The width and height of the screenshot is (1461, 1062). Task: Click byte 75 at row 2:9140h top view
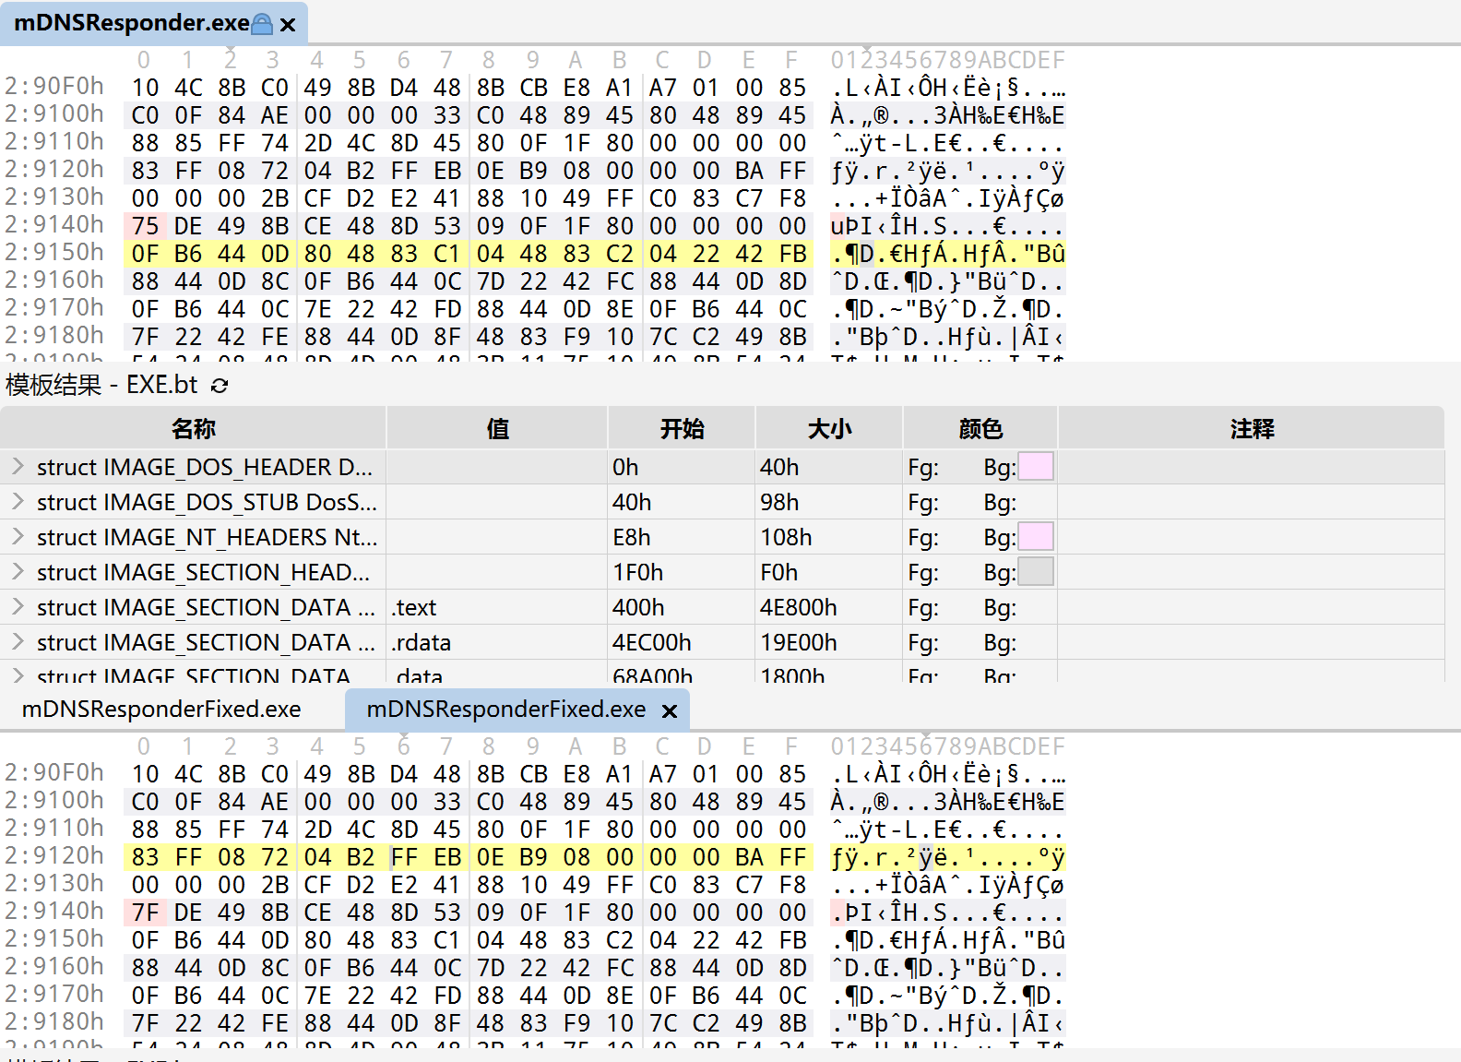[x=145, y=226]
